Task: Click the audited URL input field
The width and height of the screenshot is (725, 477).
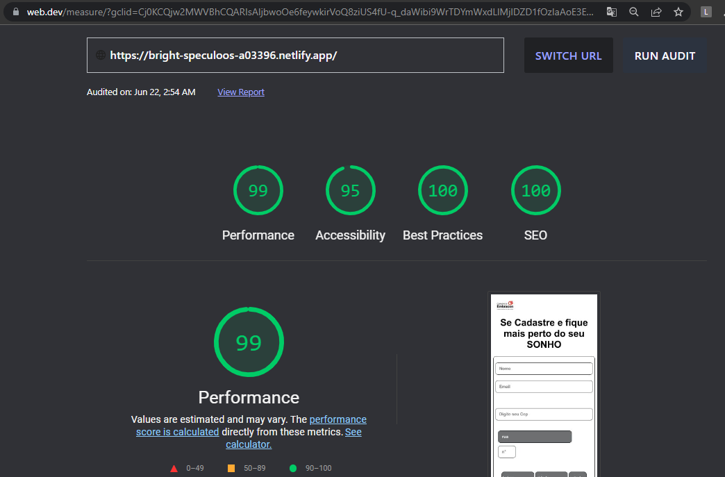Action: 295,55
